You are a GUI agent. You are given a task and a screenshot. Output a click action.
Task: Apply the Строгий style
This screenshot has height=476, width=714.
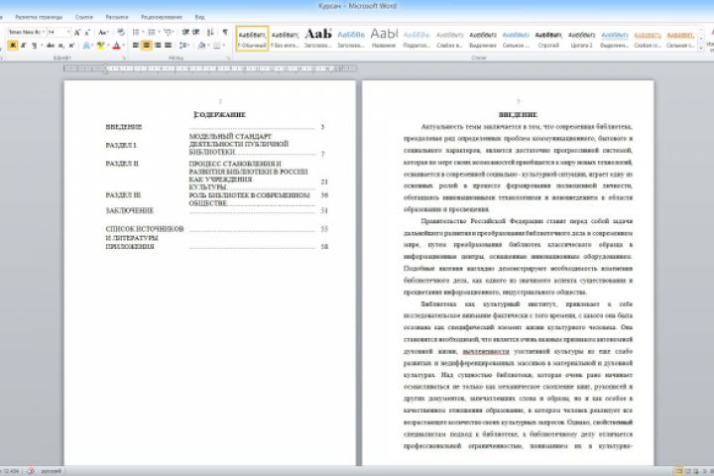548,39
